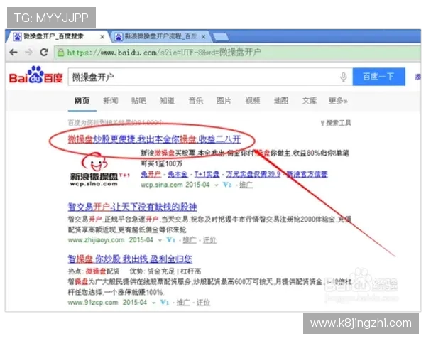Close the 新浪微操盘开户流程 tab
Image resolution: width=426 pixels, height=341 pixels.
click(203, 37)
